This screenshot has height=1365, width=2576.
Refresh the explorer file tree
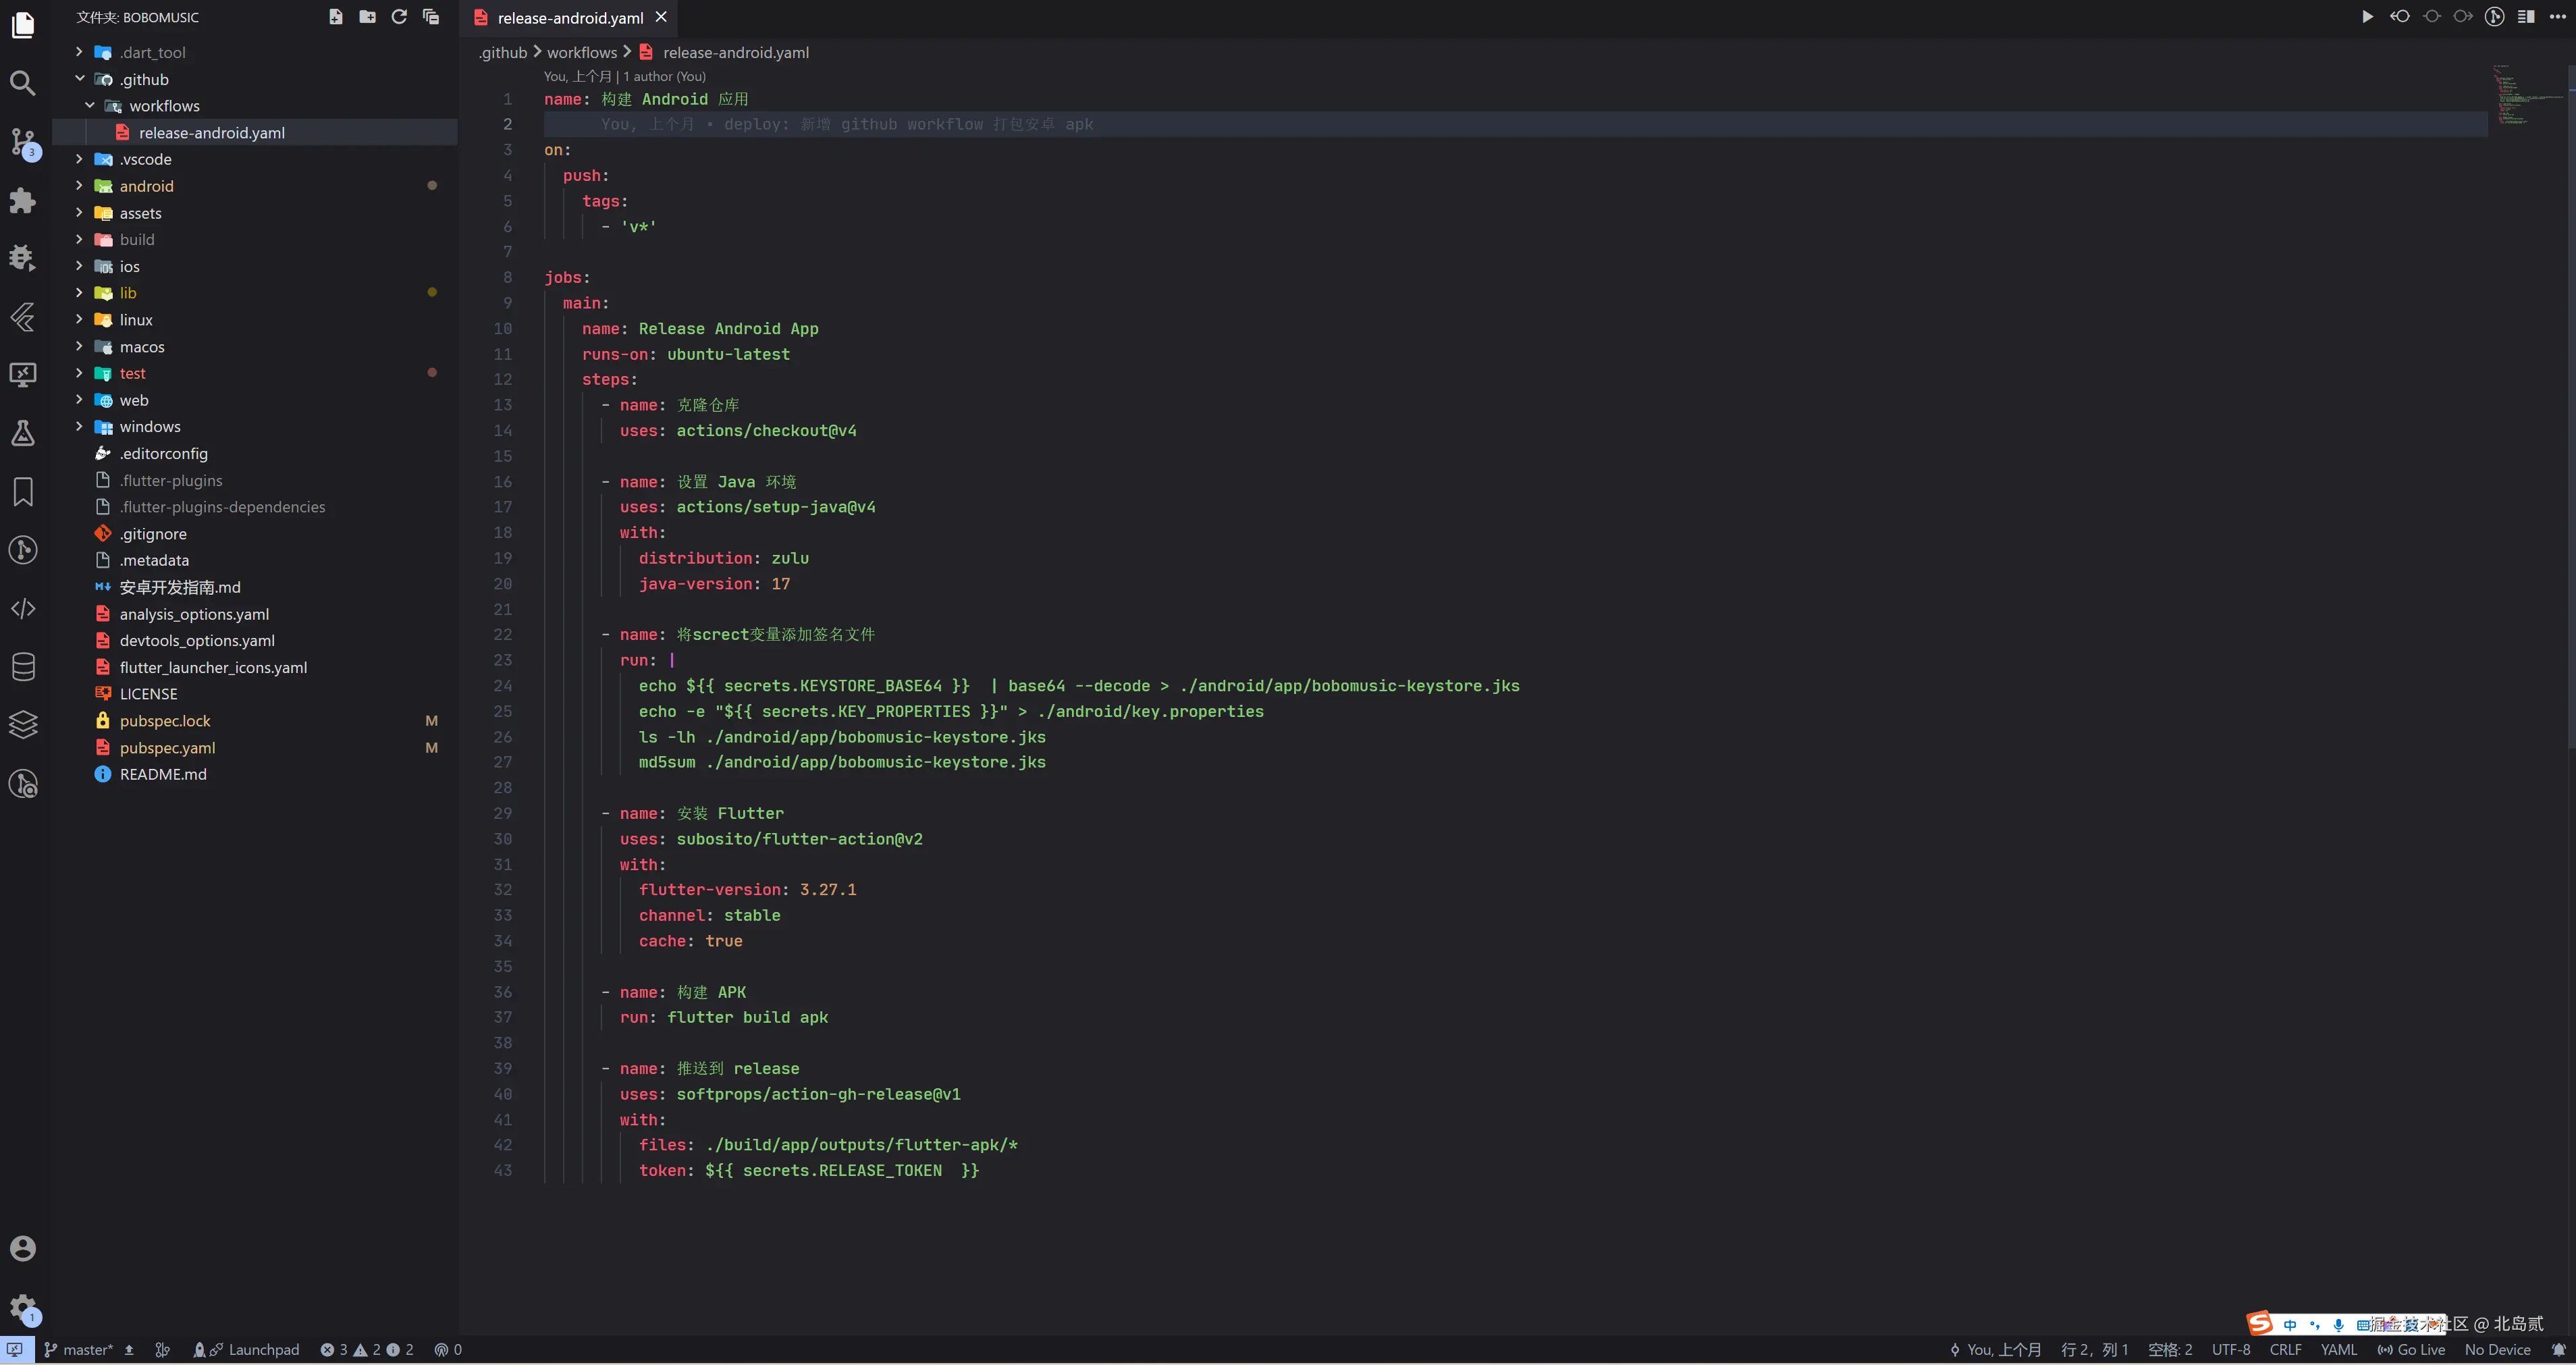(x=399, y=17)
